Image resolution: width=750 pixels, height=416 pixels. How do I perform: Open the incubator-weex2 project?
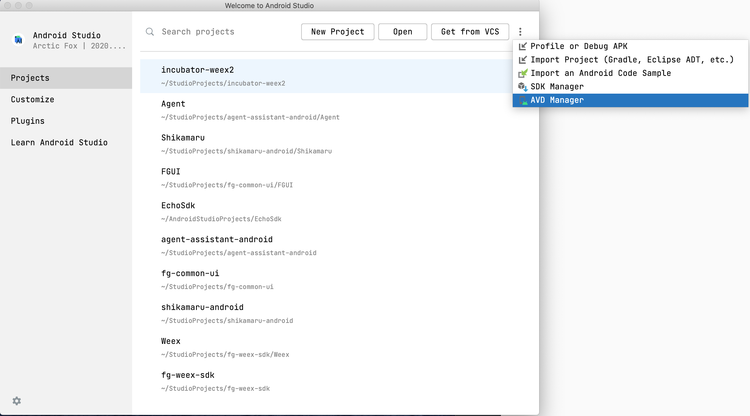point(326,76)
